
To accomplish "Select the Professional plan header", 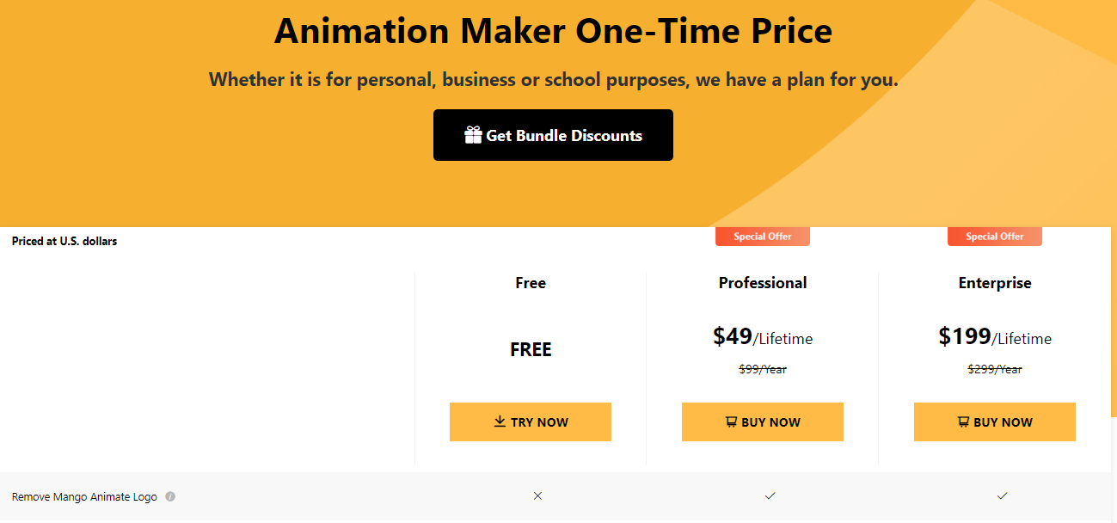I will point(763,282).
